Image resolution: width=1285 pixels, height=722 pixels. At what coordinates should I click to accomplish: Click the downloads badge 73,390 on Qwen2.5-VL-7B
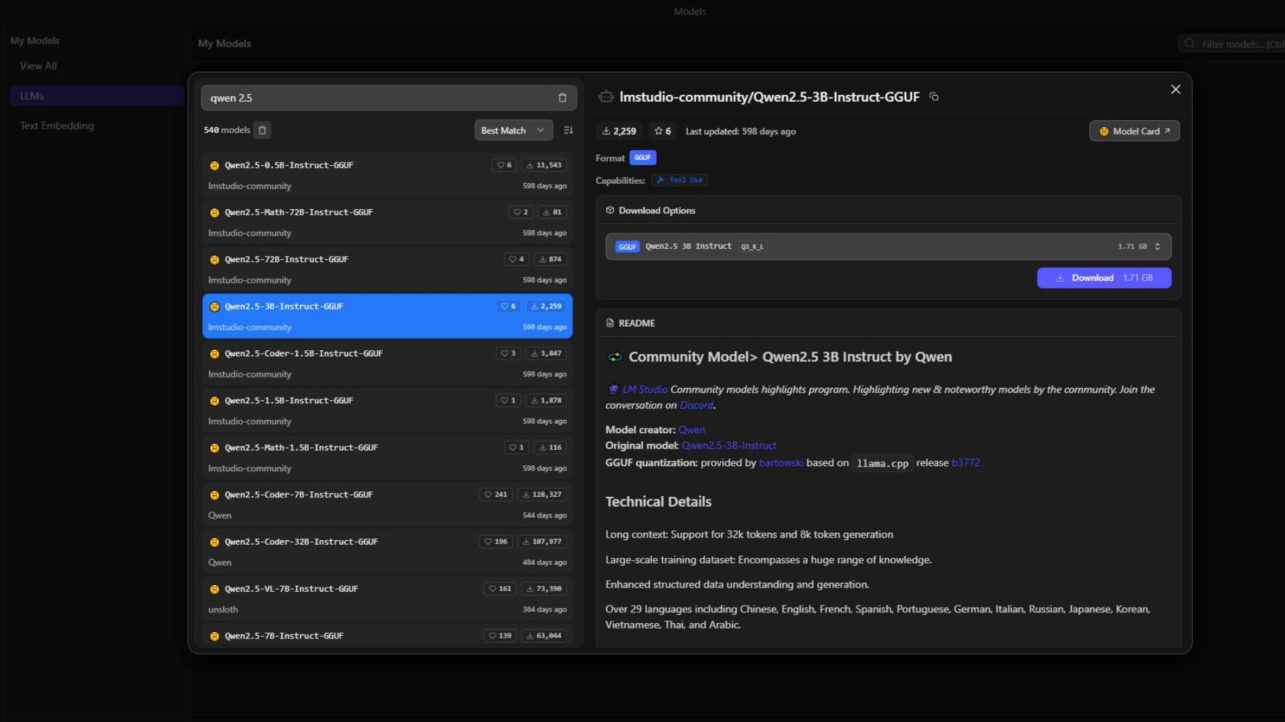pos(543,589)
